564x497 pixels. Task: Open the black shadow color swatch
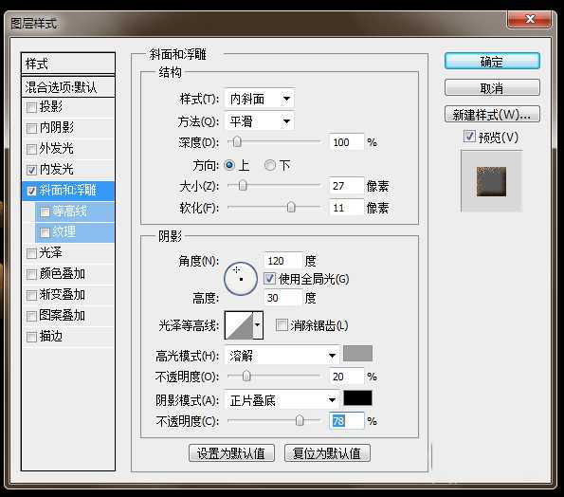point(357,398)
